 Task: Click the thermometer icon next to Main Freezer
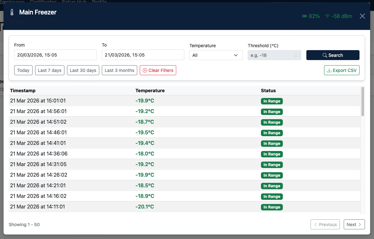12,13
